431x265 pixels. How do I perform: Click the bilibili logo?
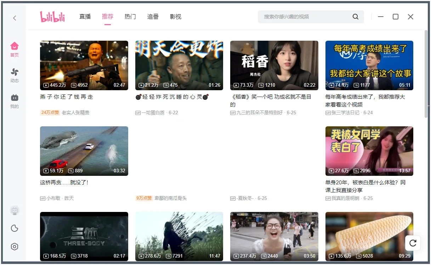52,17
